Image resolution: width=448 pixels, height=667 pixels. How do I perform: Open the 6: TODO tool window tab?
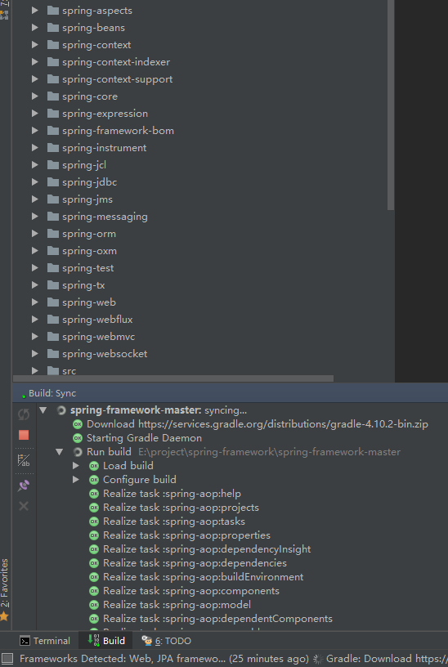(166, 641)
